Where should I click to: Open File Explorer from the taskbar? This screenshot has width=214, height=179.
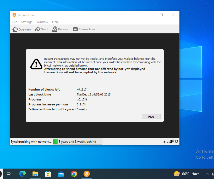tap(35, 174)
